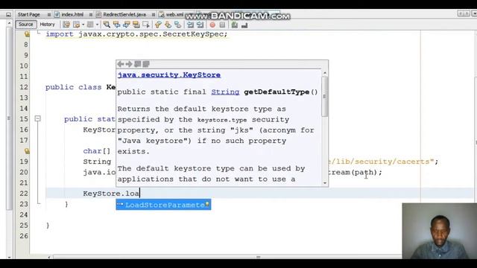Viewport: 477px width, 268px height.
Task: Click horizontal scrollbar left arrow
Action: pyautogui.click(x=49, y=257)
